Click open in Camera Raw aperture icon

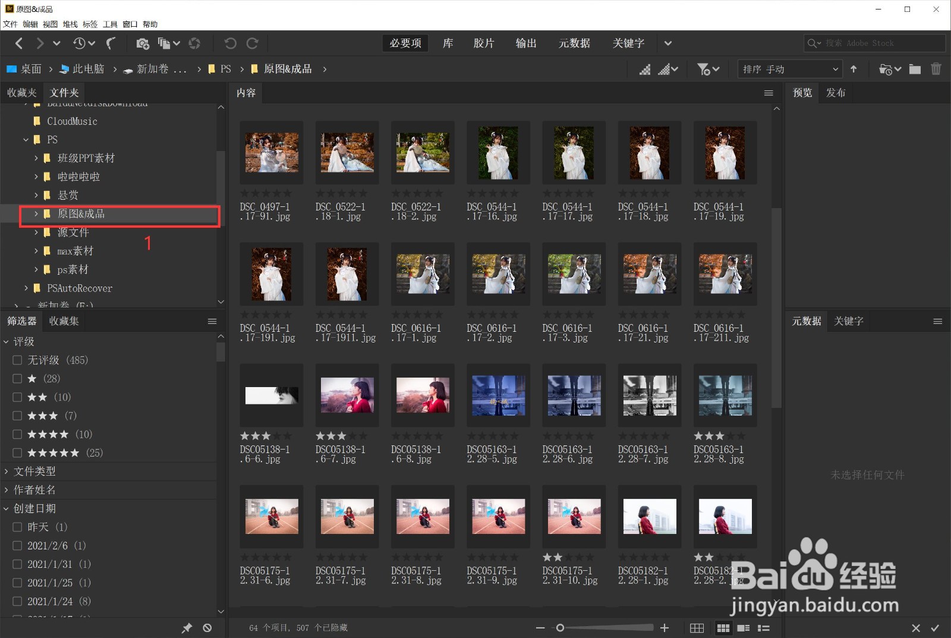[x=194, y=43]
